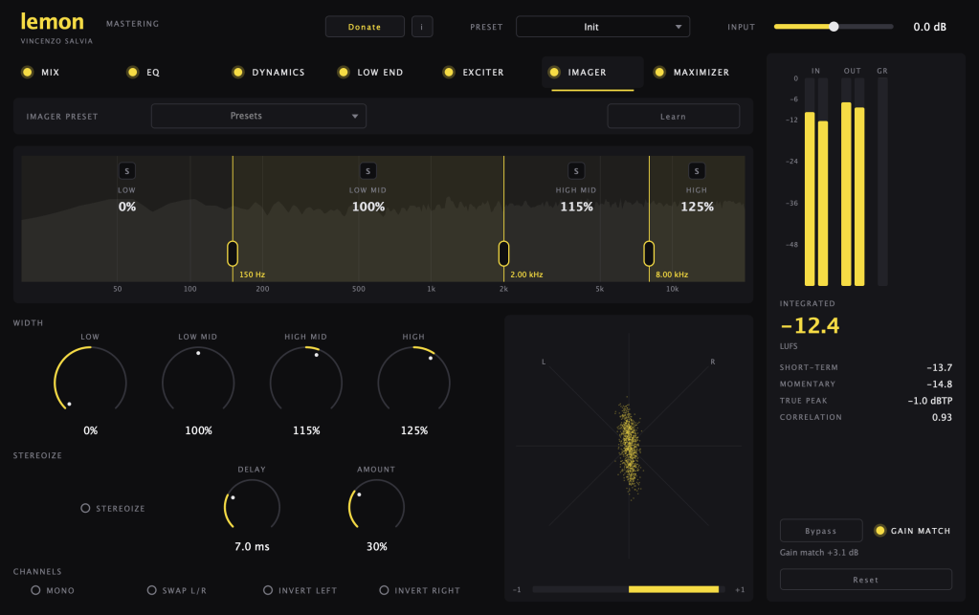979x615 pixels.
Task: Click the Stereoize AMOUNT knob
Action: click(376, 507)
